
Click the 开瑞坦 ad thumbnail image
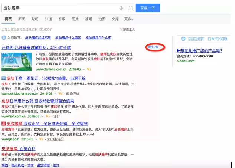click(16, 62)
